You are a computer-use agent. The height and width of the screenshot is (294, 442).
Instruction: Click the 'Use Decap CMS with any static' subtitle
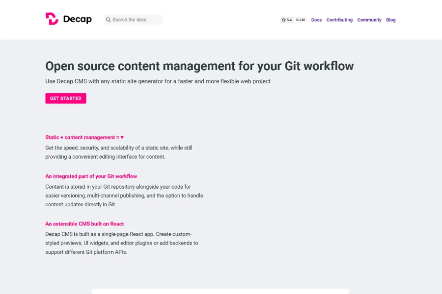[158, 81]
